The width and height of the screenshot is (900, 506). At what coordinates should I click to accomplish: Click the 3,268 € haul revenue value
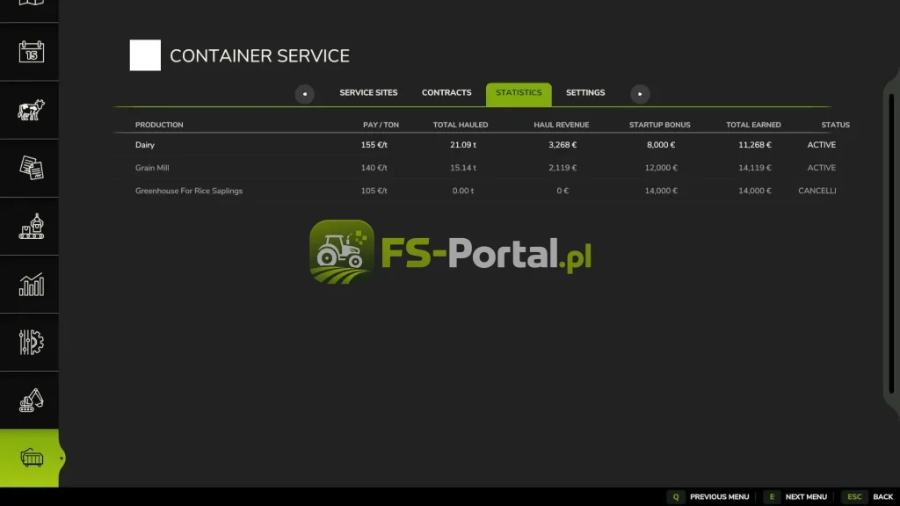click(562, 145)
